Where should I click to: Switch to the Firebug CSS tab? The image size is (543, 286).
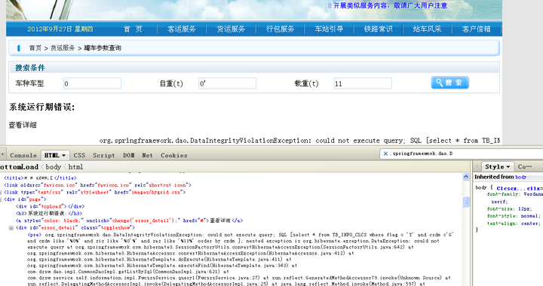(x=79, y=156)
